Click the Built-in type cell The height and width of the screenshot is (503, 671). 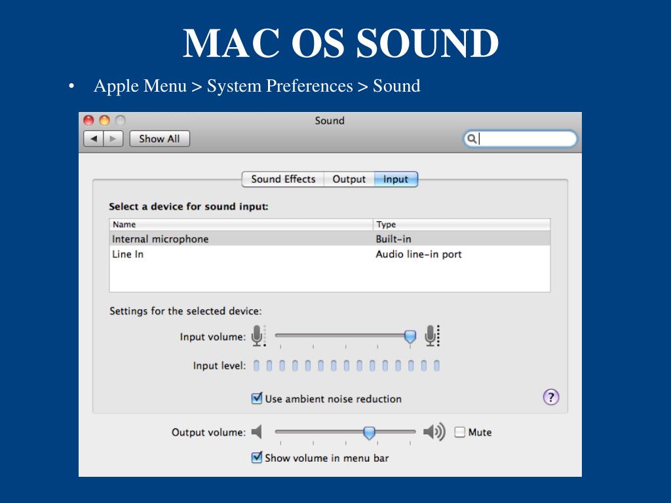pyautogui.click(x=393, y=239)
